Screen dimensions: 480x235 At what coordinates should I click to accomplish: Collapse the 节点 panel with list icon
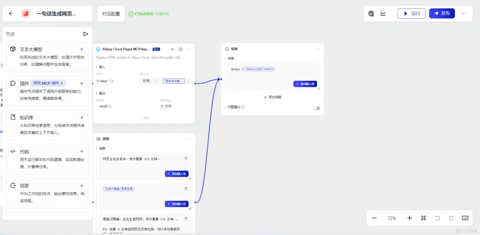point(86,34)
